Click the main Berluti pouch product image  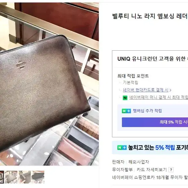tap(49, 84)
